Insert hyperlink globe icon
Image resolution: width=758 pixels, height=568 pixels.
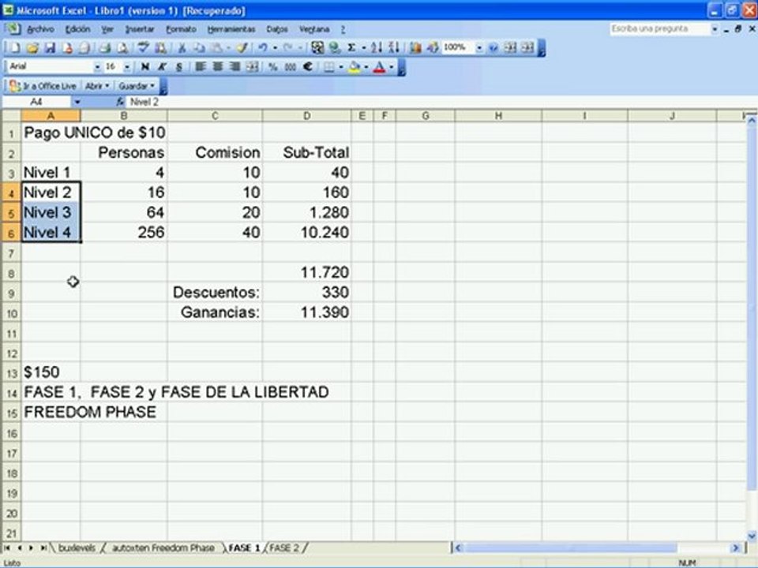coord(334,48)
